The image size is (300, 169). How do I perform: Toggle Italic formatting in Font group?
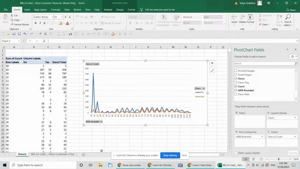click(x=40, y=23)
